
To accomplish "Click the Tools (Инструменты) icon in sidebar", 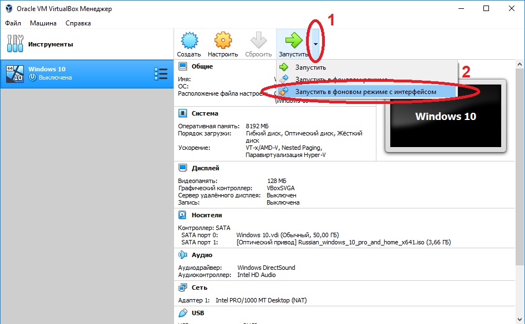I will tap(15, 44).
